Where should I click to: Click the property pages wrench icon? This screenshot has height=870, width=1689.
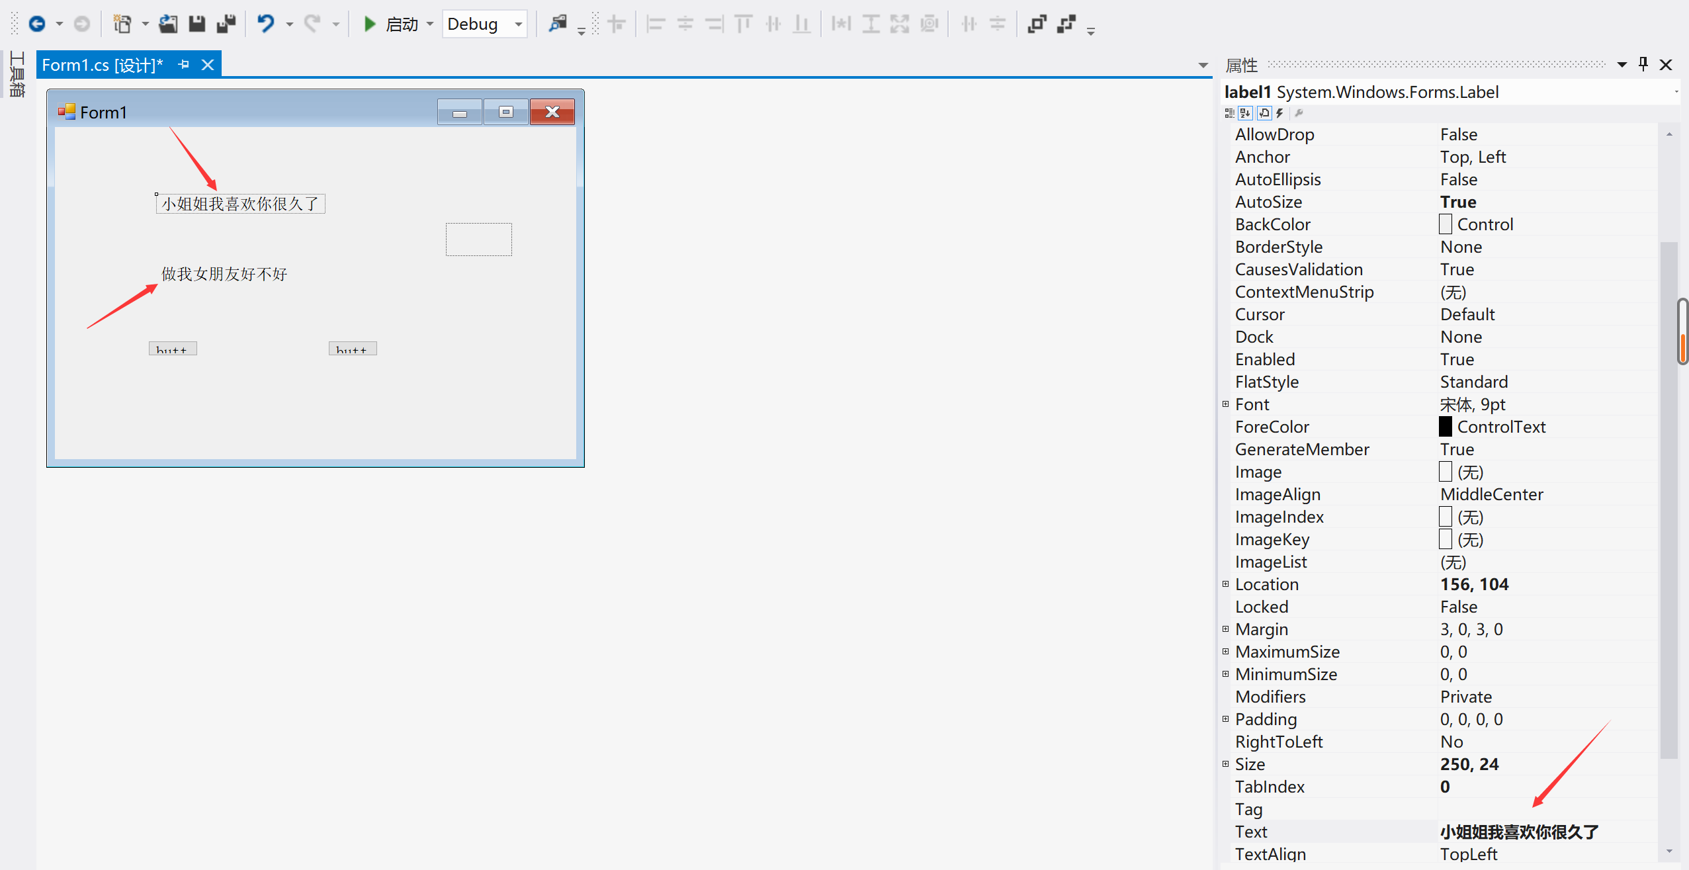point(1299,113)
